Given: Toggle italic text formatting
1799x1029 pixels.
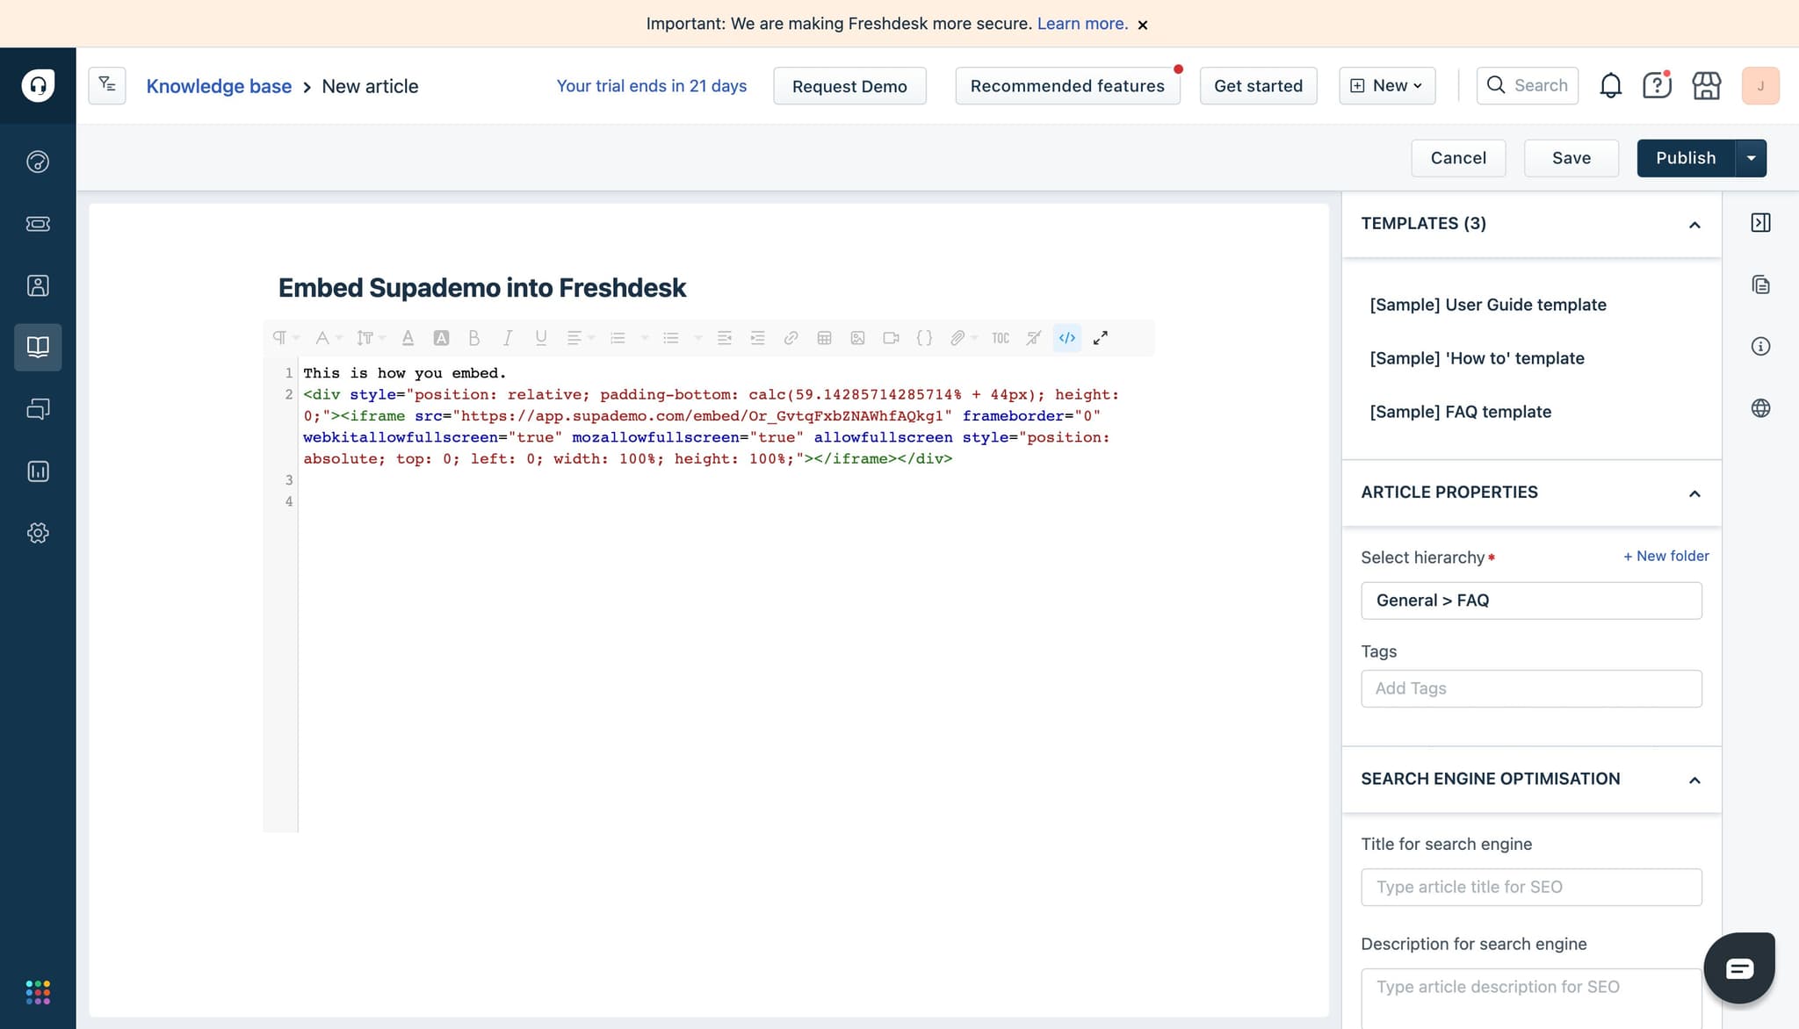Looking at the screenshot, I should tap(508, 337).
